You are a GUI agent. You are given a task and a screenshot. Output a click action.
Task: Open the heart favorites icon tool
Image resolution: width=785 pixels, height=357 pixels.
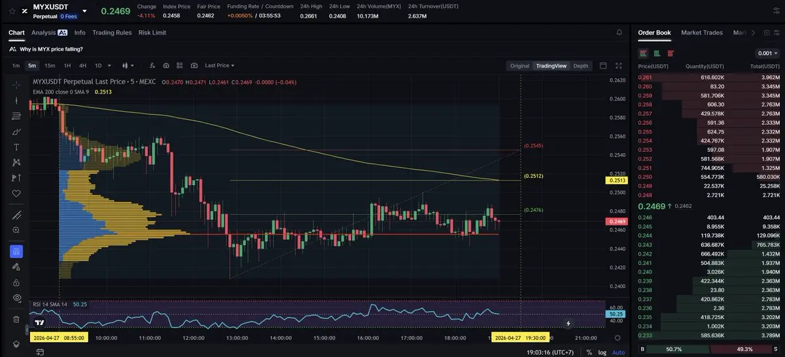click(x=16, y=194)
